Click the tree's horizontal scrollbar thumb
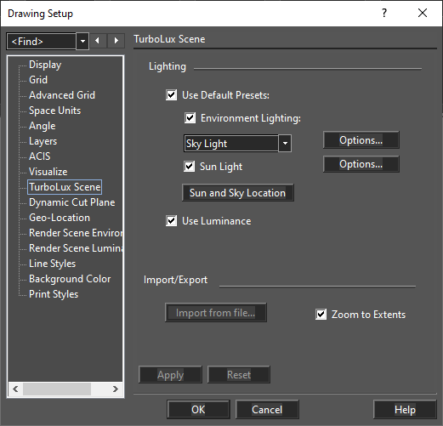This screenshot has height=426, width=443. click(57, 389)
